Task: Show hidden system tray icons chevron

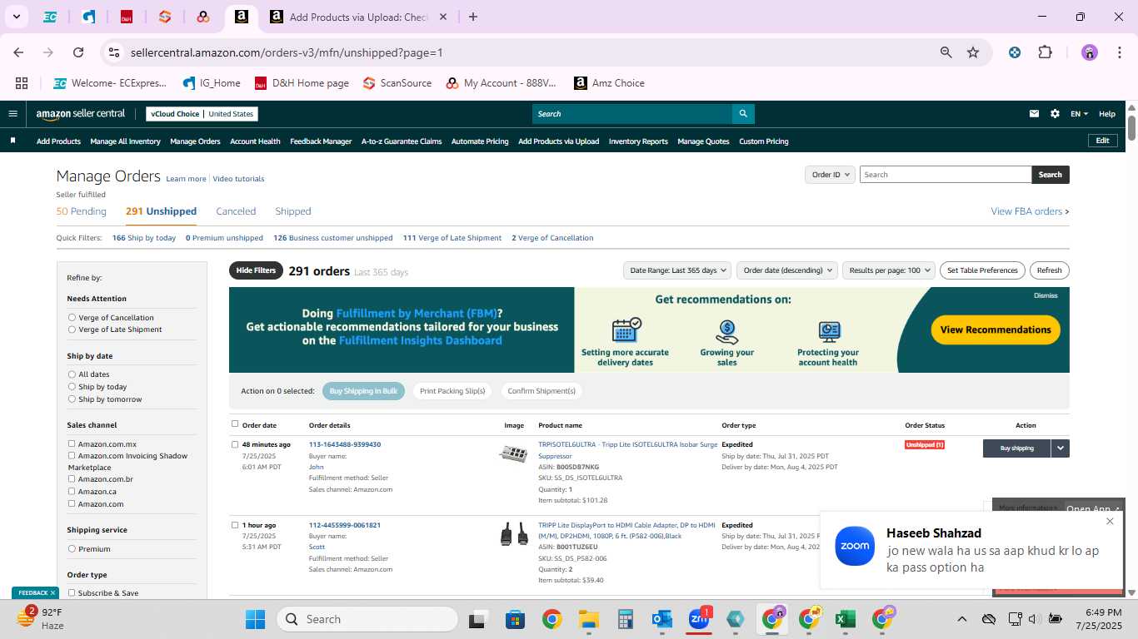Action: coord(961,619)
